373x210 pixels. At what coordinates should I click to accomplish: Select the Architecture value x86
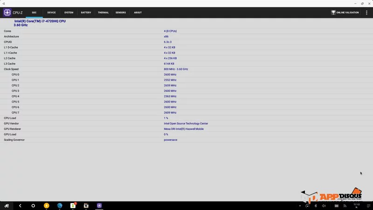click(166, 37)
